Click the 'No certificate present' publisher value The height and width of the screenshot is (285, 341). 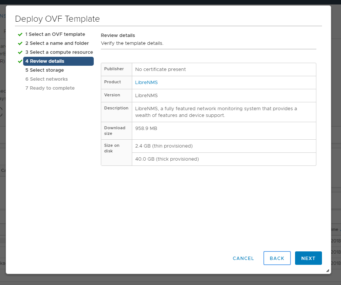160,69
